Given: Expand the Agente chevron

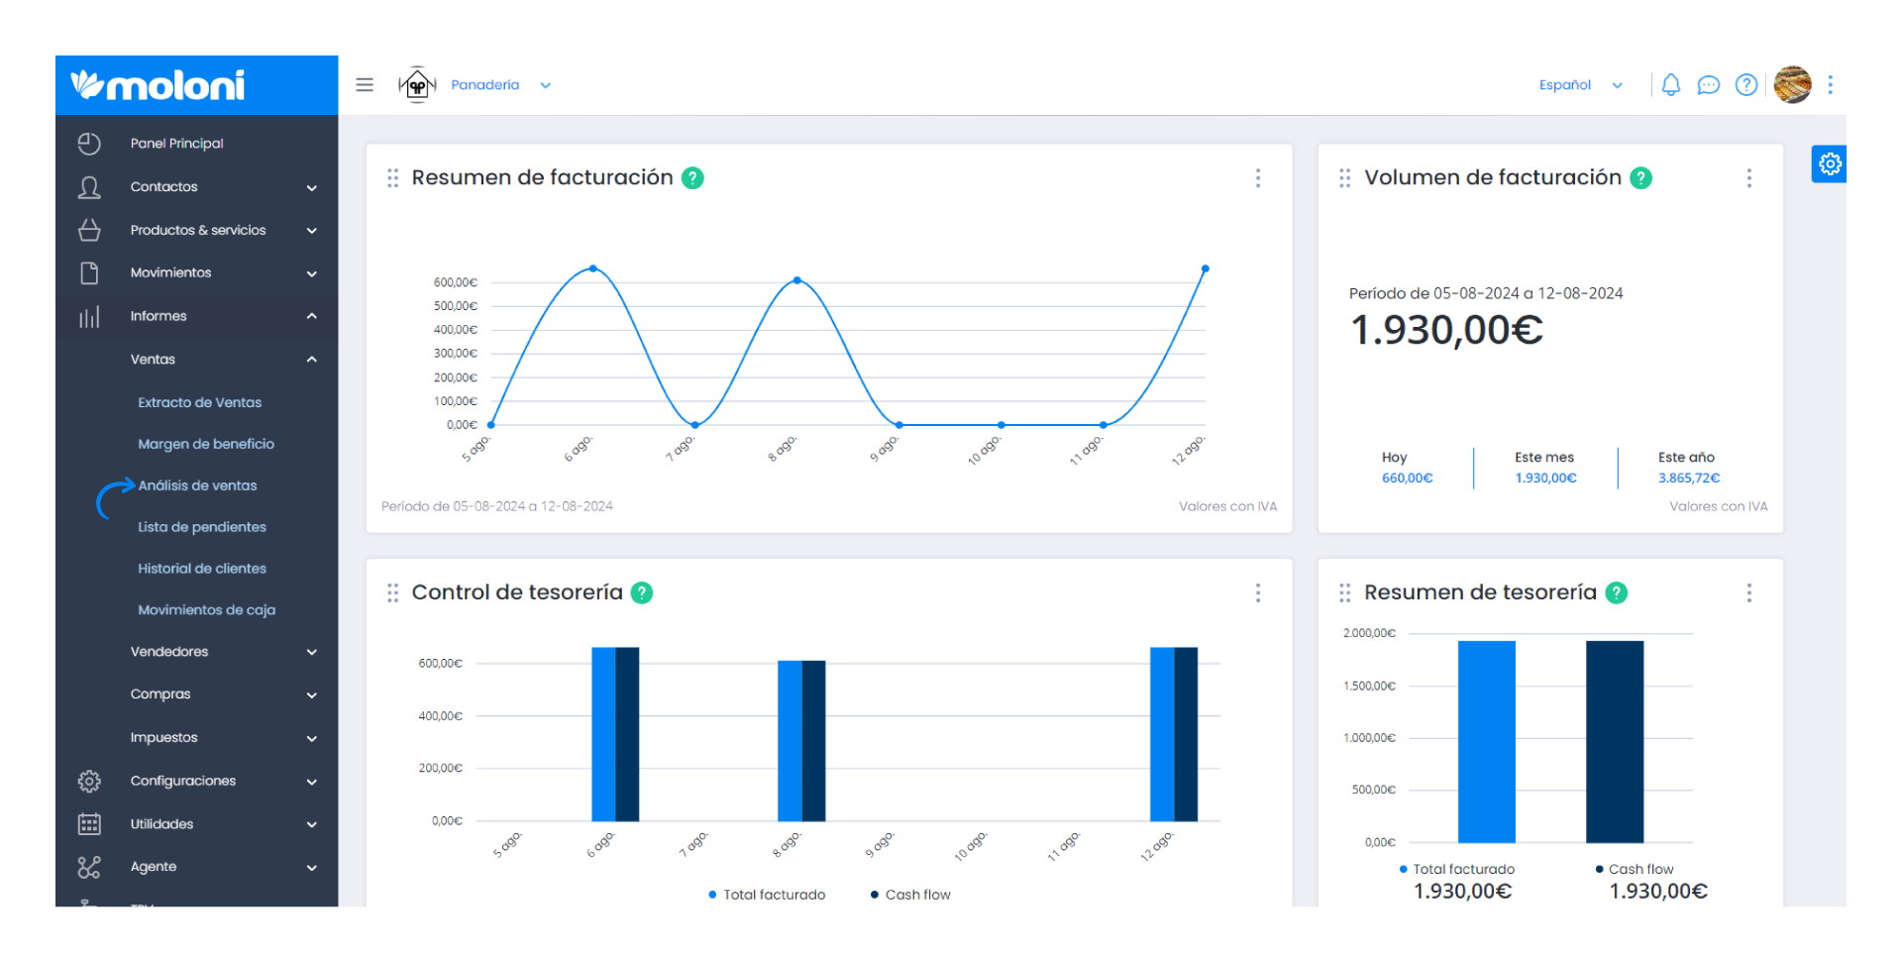Looking at the screenshot, I should coord(312,869).
